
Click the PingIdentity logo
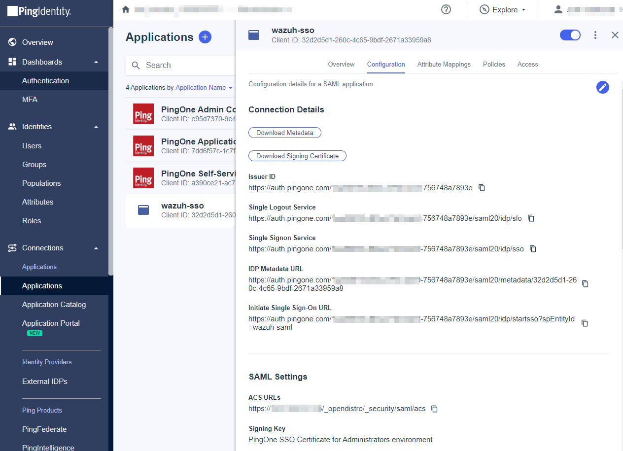point(39,11)
